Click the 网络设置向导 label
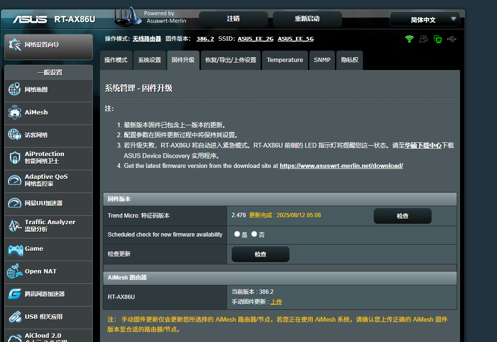Viewport: 497px width, 342px height. click(x=42, y=44)
